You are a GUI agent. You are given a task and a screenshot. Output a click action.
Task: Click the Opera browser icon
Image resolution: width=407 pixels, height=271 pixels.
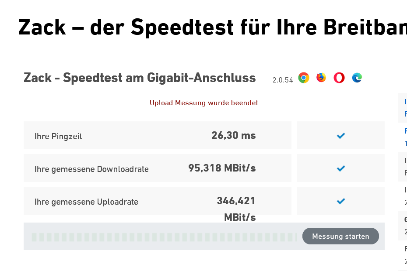(x=339, y=78)
